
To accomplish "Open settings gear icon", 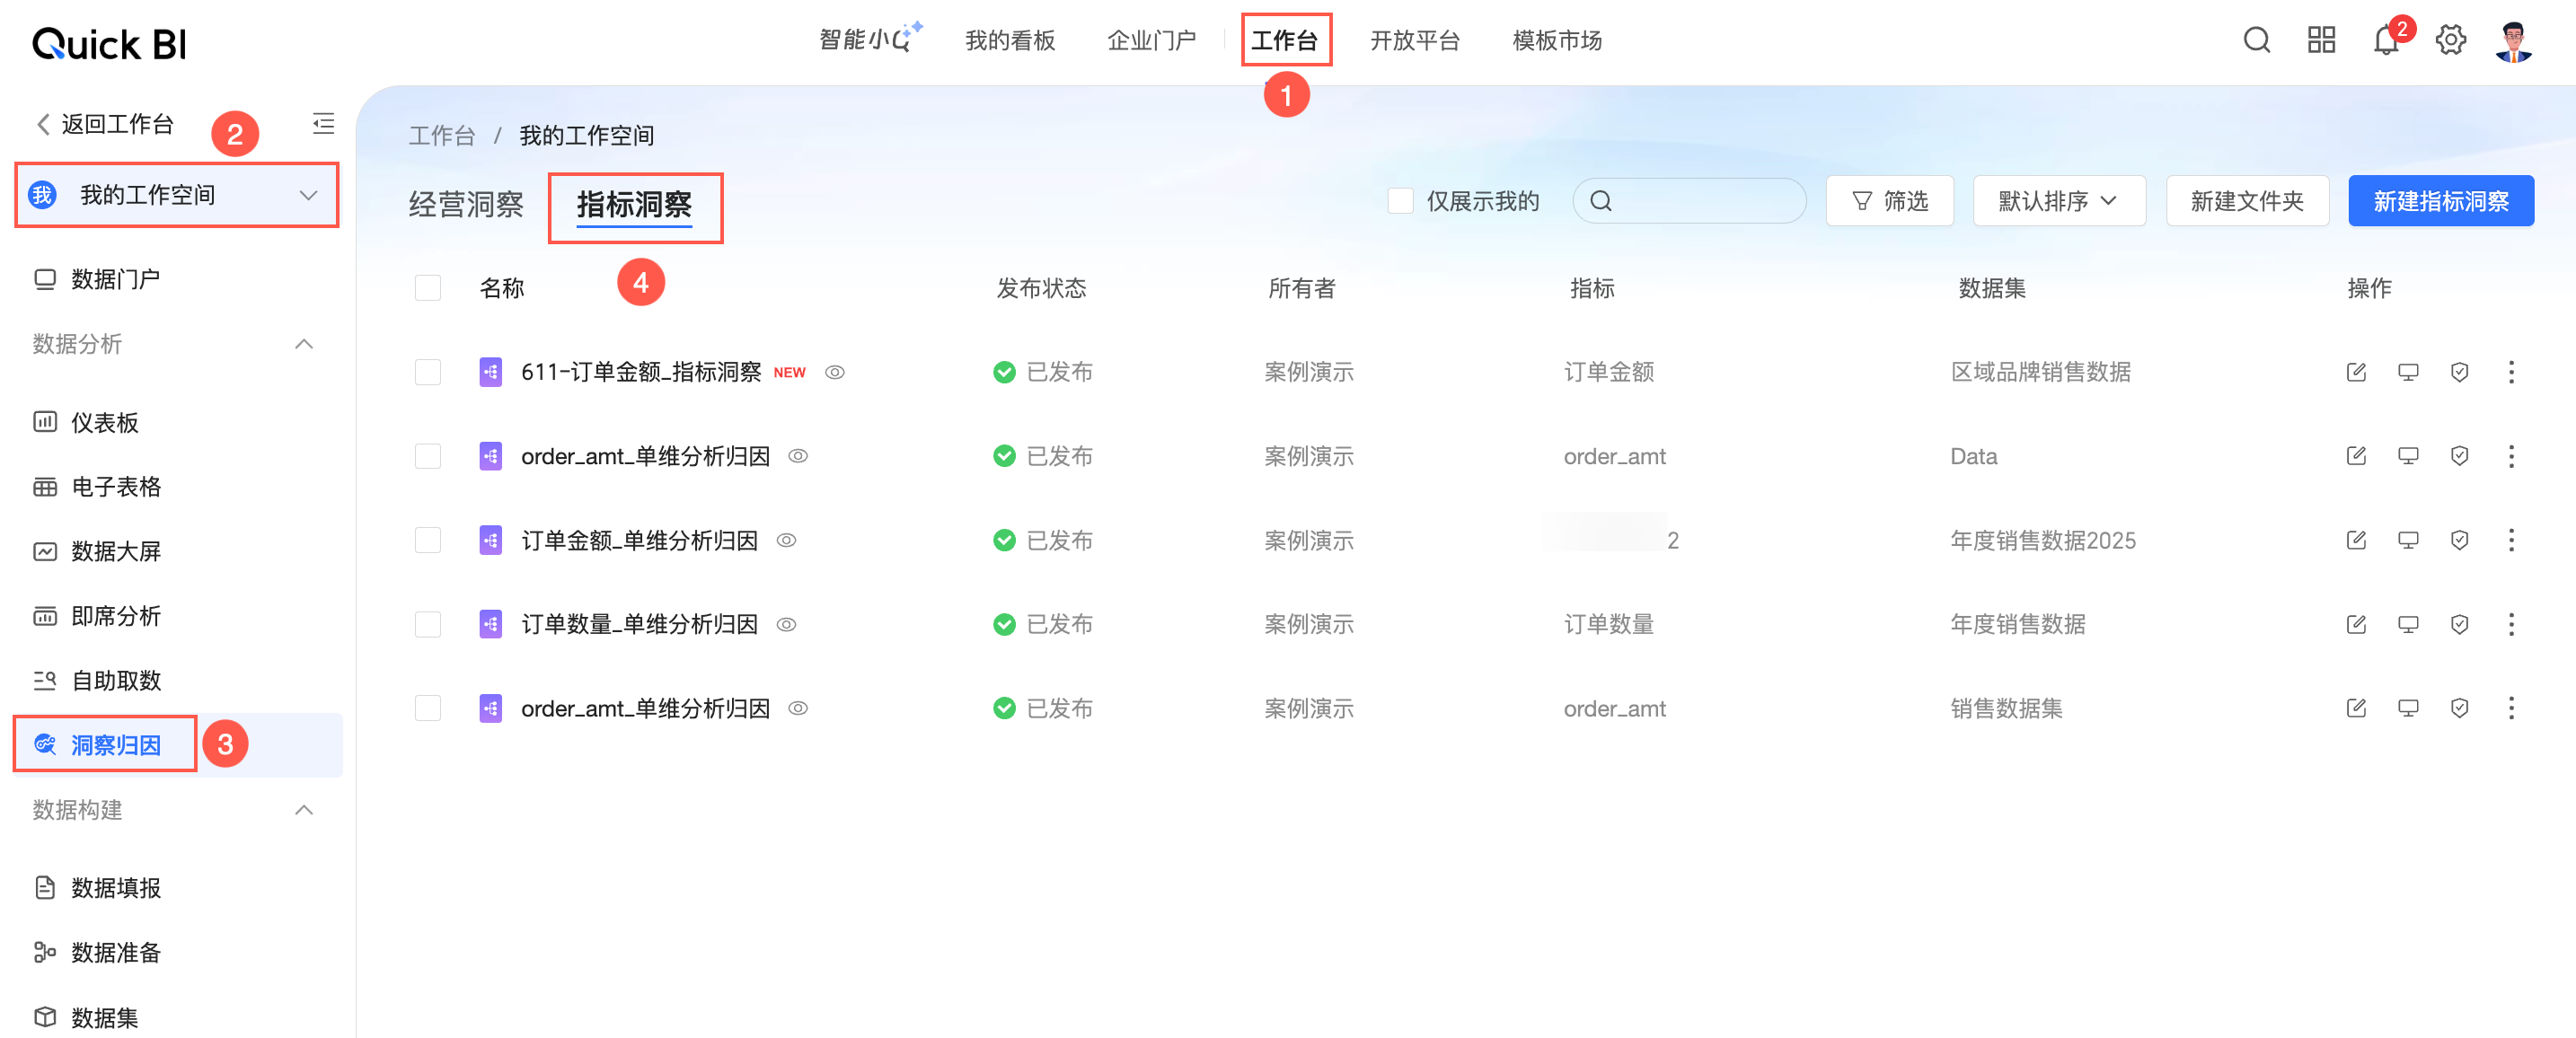I will pos(2450,40).
